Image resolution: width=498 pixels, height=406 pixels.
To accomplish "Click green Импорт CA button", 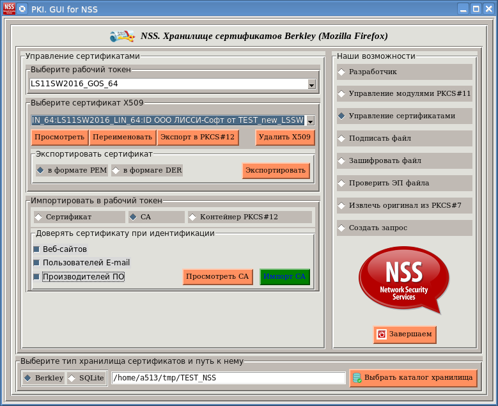I will click(284, 276).
